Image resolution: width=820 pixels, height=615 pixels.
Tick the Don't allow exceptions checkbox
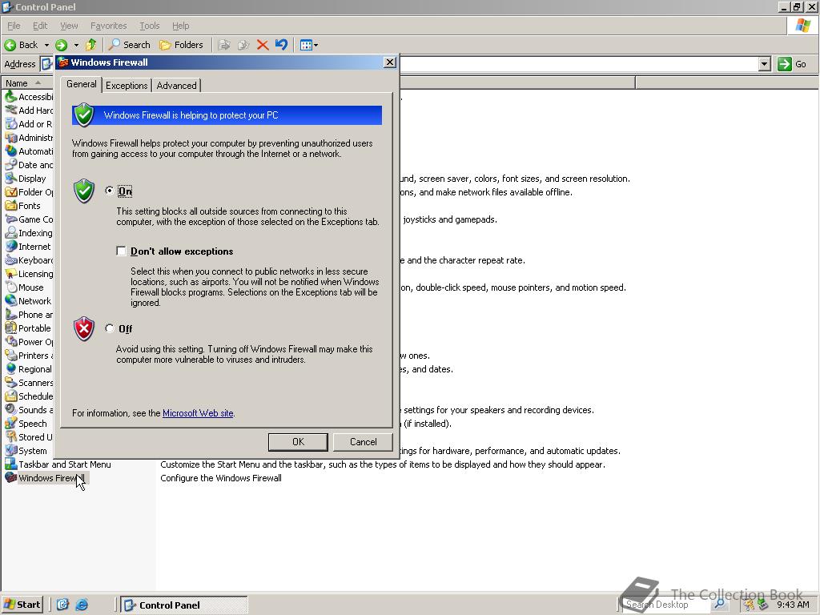[122, 251]
